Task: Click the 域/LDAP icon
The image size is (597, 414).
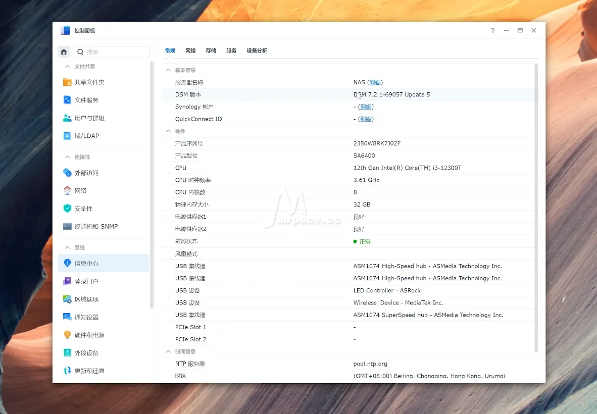Action: pyautogui.click(x=67, y=136)
